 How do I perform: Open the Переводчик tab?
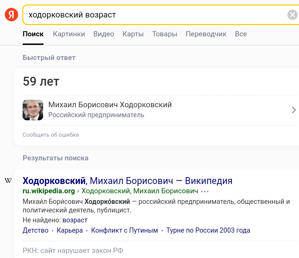206,34
